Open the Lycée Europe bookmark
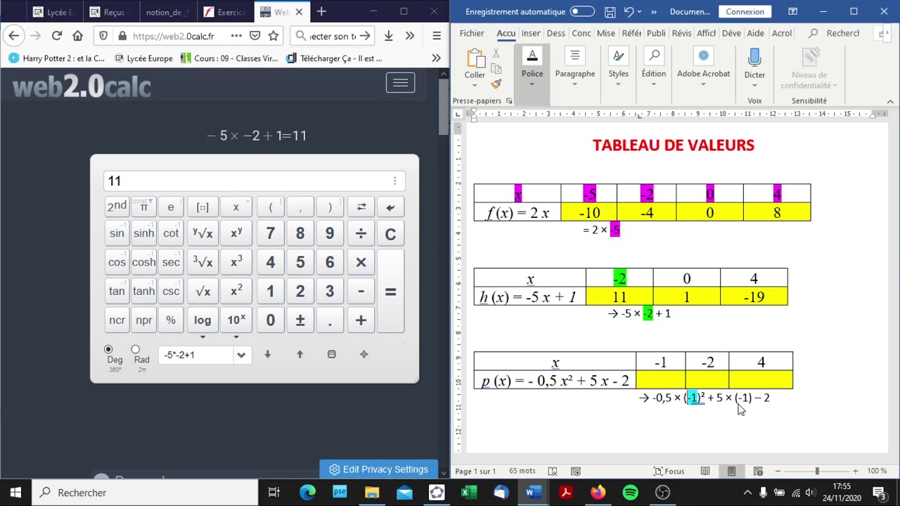Viewport: 900px width, 506px height. coord(143,58)
